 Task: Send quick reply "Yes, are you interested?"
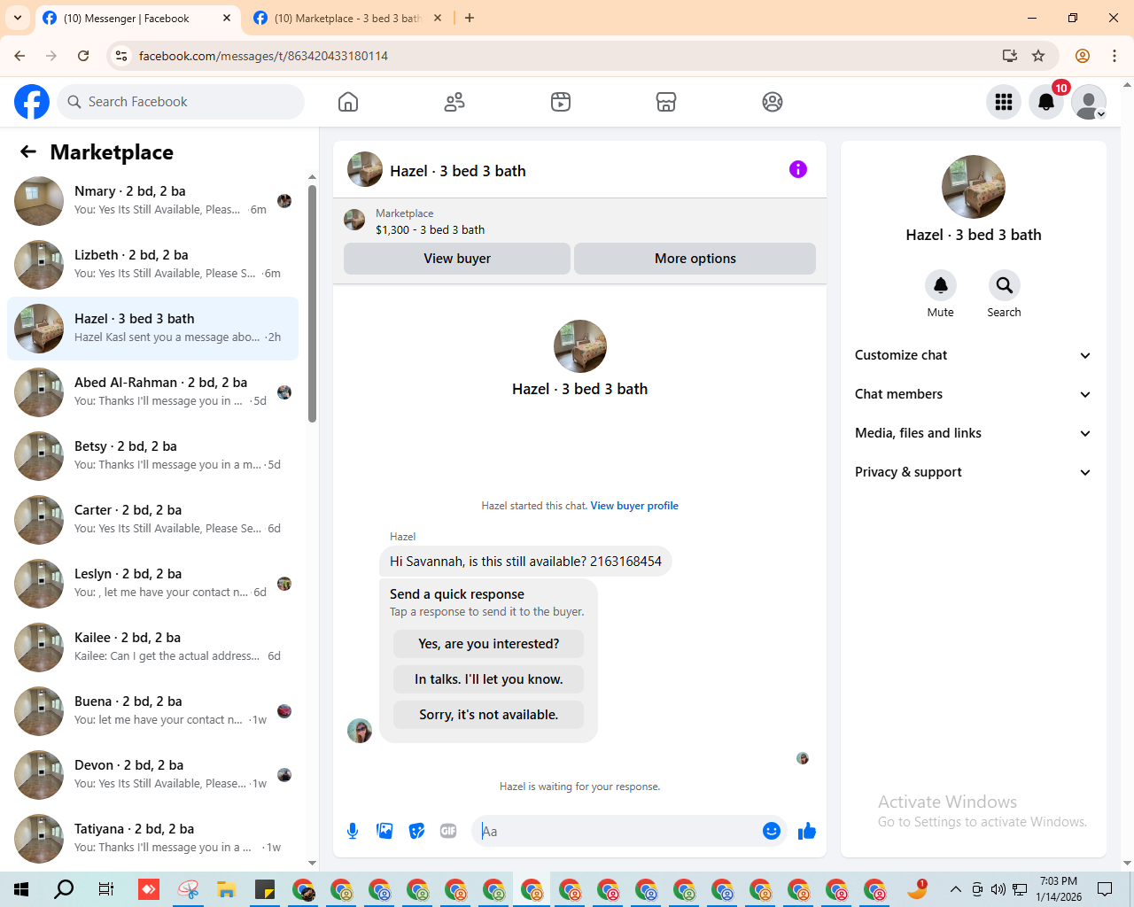[x=489, y=644]
